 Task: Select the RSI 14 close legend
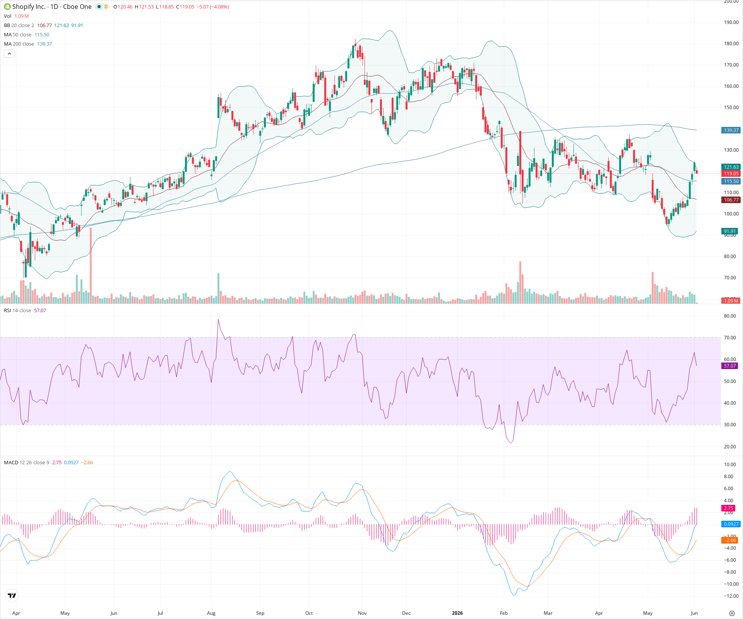[x=17, y=310]
